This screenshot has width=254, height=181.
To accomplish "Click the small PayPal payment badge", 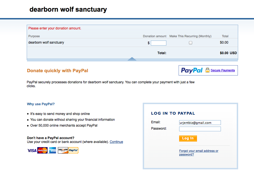I will (x=73, y=150).
